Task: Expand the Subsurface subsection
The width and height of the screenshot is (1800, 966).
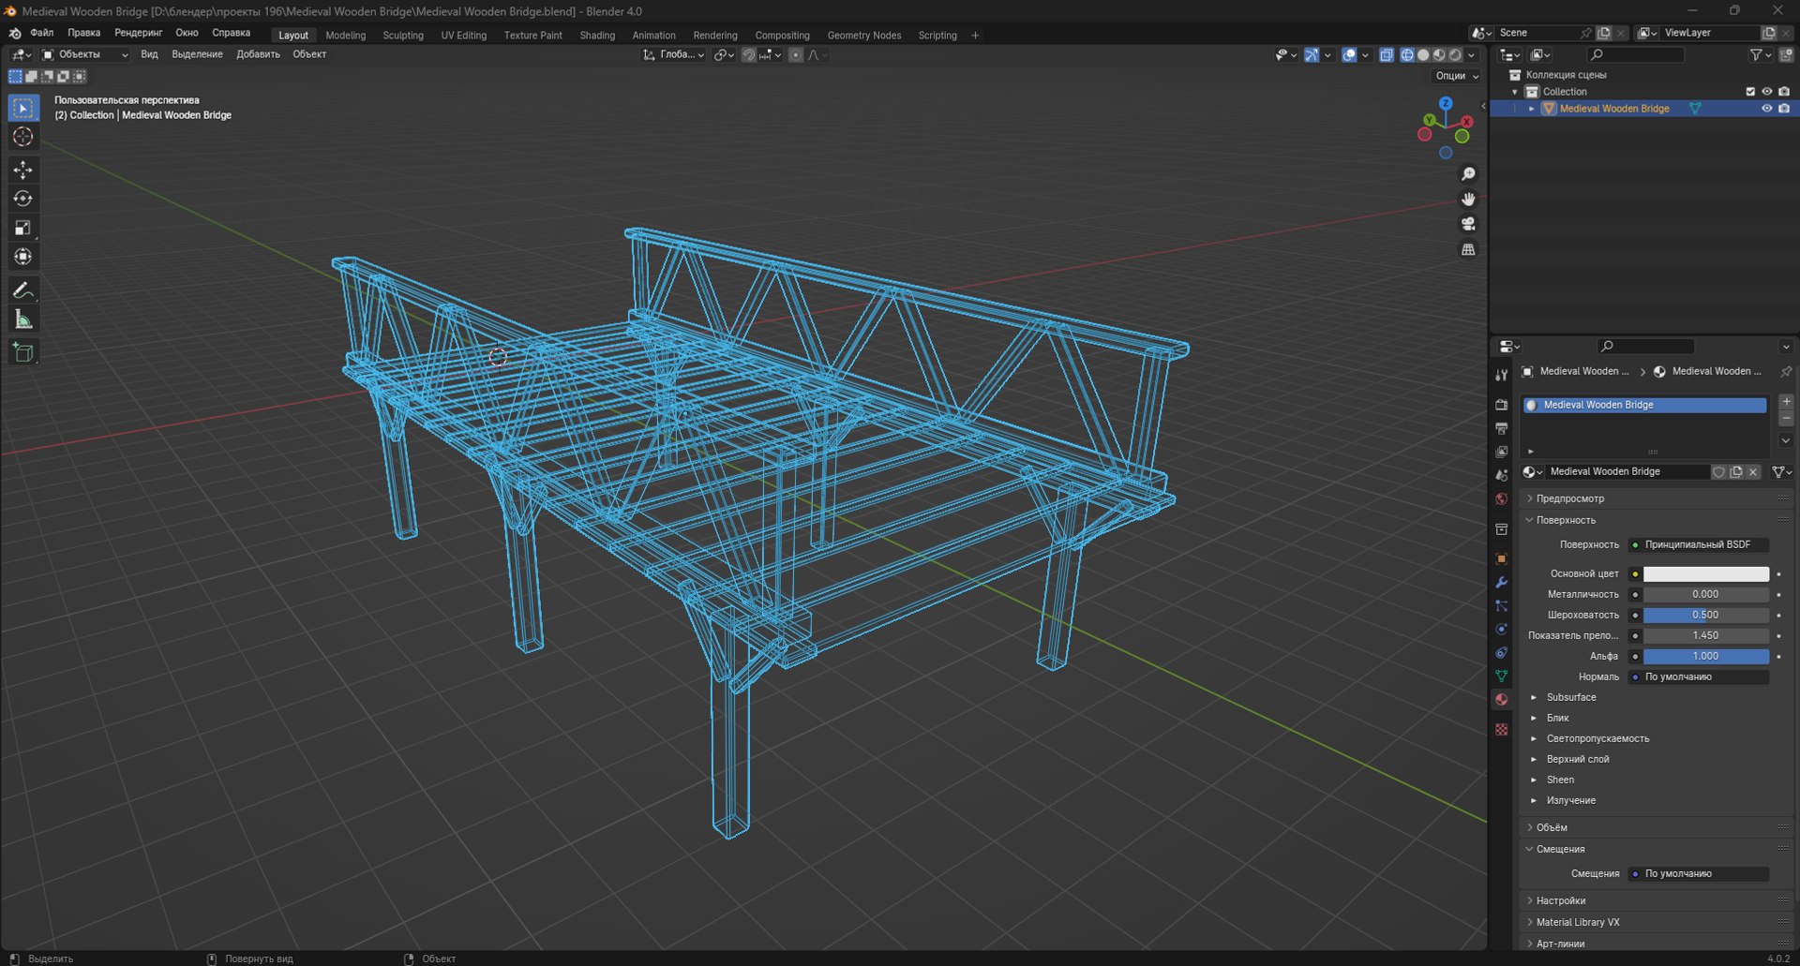Action: [x=1571, y=697]
